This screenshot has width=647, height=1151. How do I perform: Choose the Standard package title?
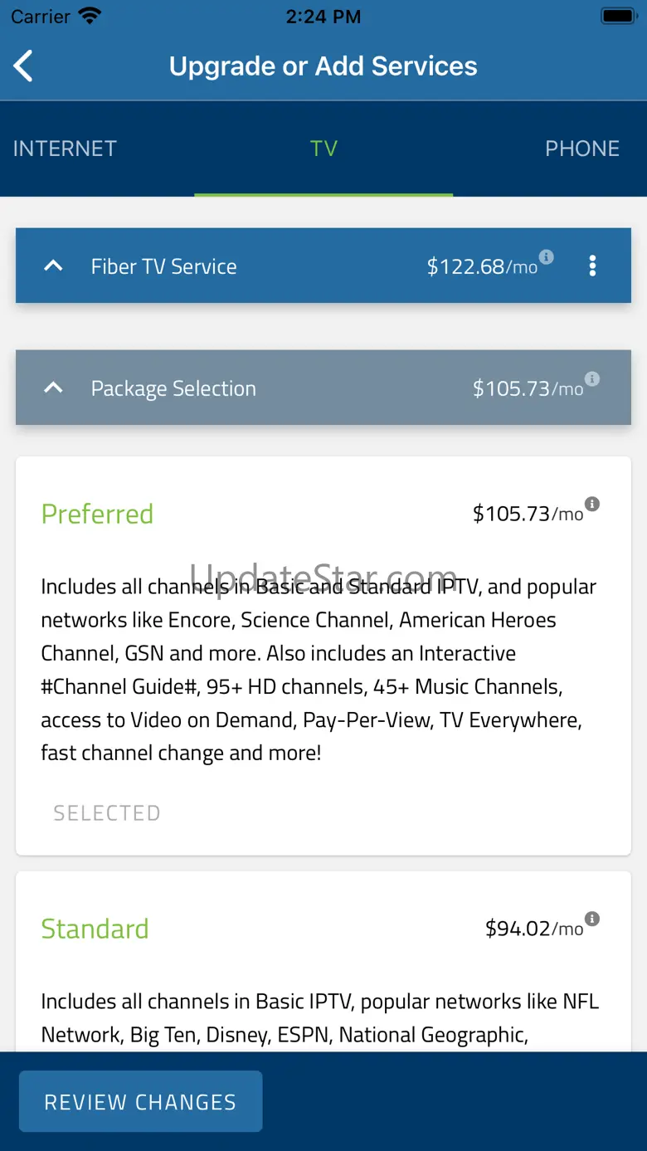pos(95,929)
